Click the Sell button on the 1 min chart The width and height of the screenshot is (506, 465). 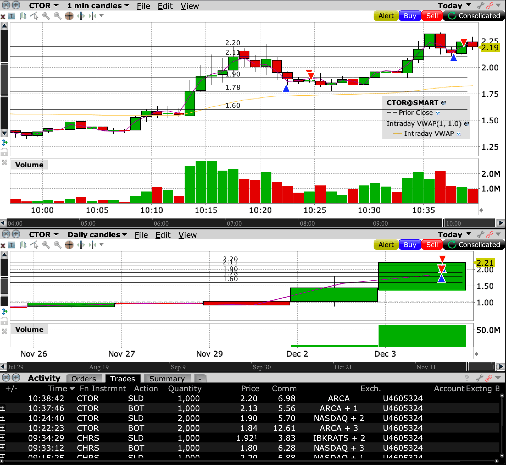tap(432, 16)
